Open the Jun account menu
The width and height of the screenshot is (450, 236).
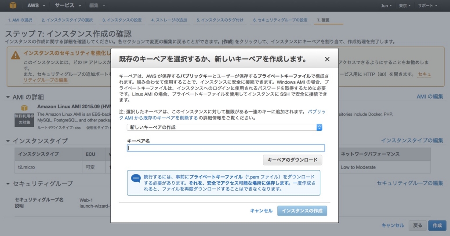386,5
